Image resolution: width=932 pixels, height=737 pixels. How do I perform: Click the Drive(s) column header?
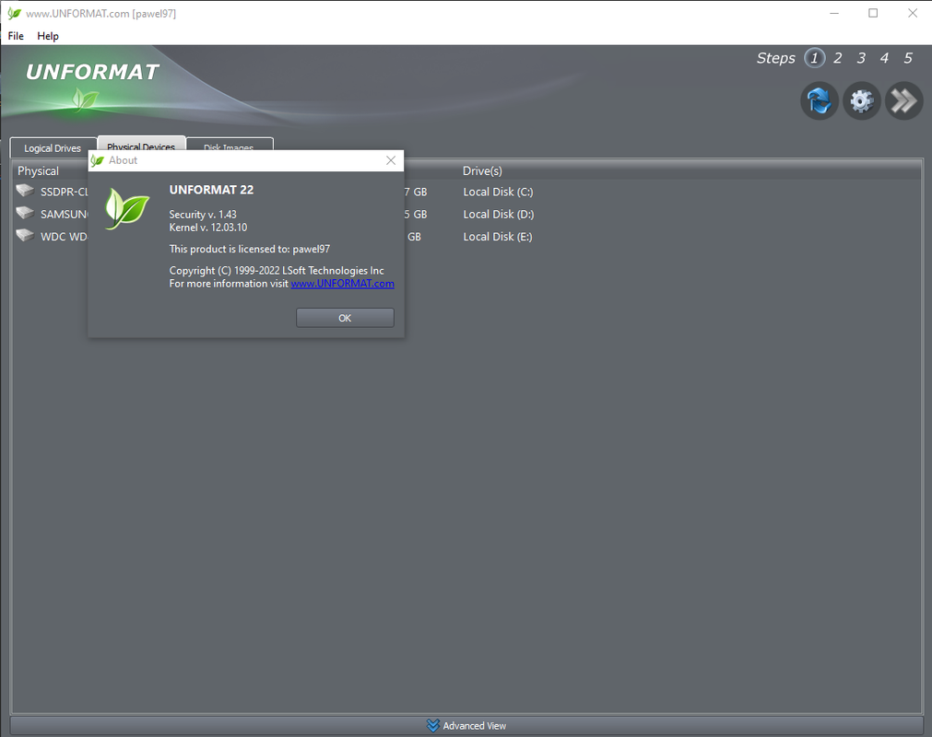pos(482,171)
